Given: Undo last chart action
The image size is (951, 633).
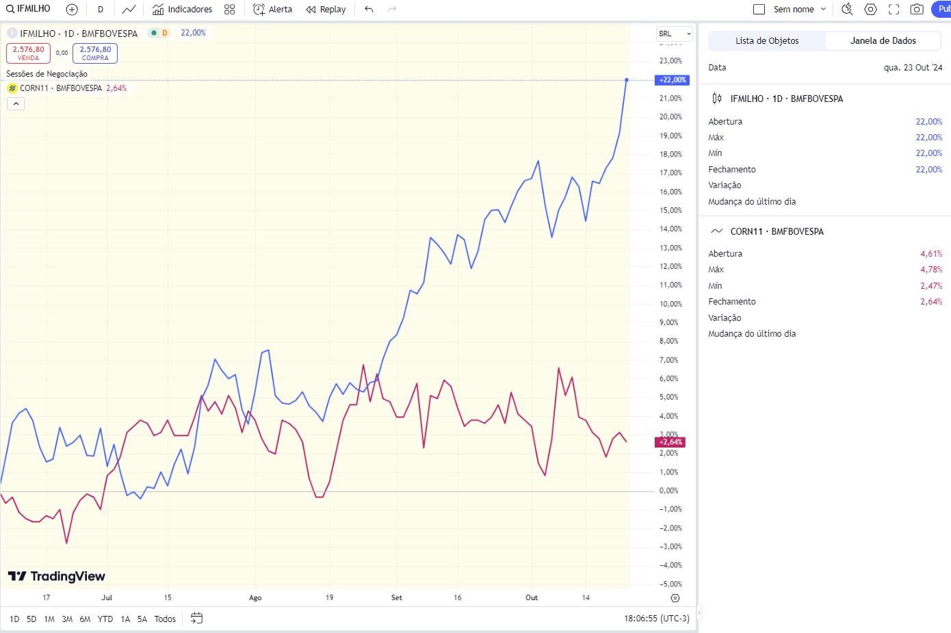Looking at the screenshot, I should [369, 10].
